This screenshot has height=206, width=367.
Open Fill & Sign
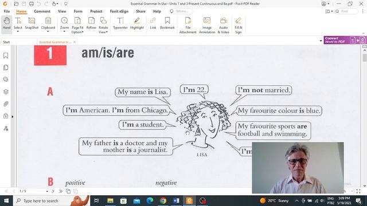(x=239, y=25)
